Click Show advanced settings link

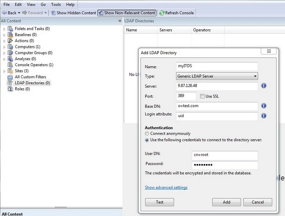(166, 187)
